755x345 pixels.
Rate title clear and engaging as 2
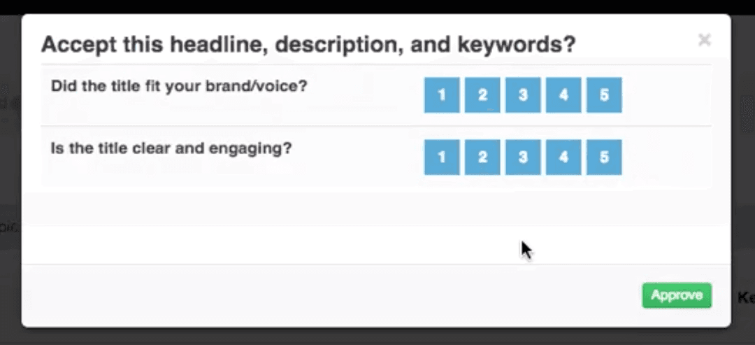482,157
